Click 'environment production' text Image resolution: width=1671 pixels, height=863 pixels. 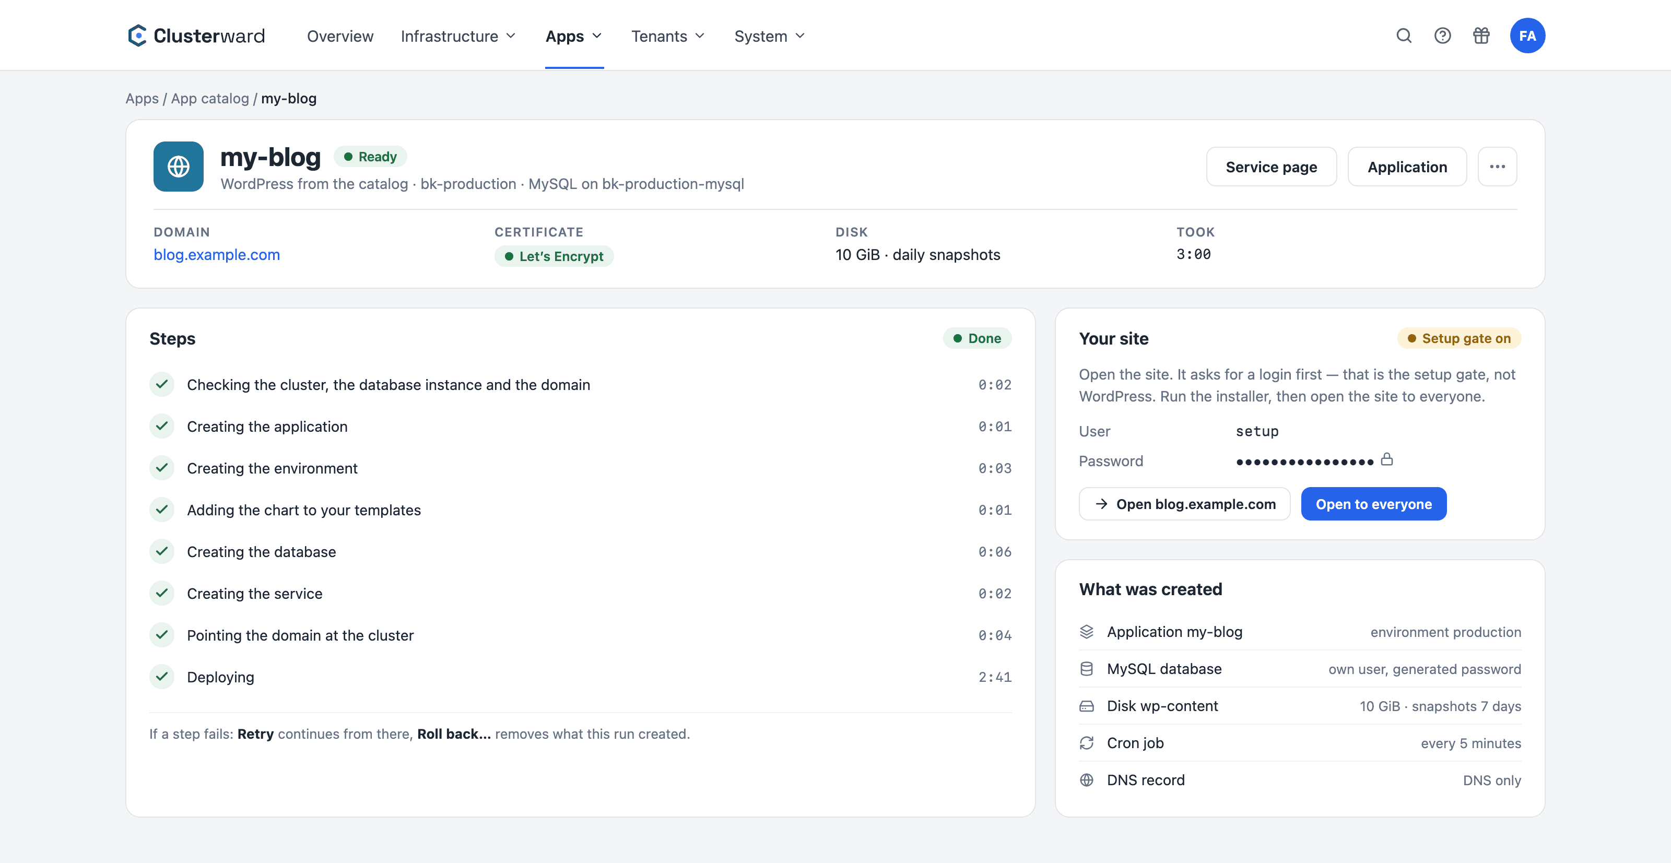[x=1446, y=632]
